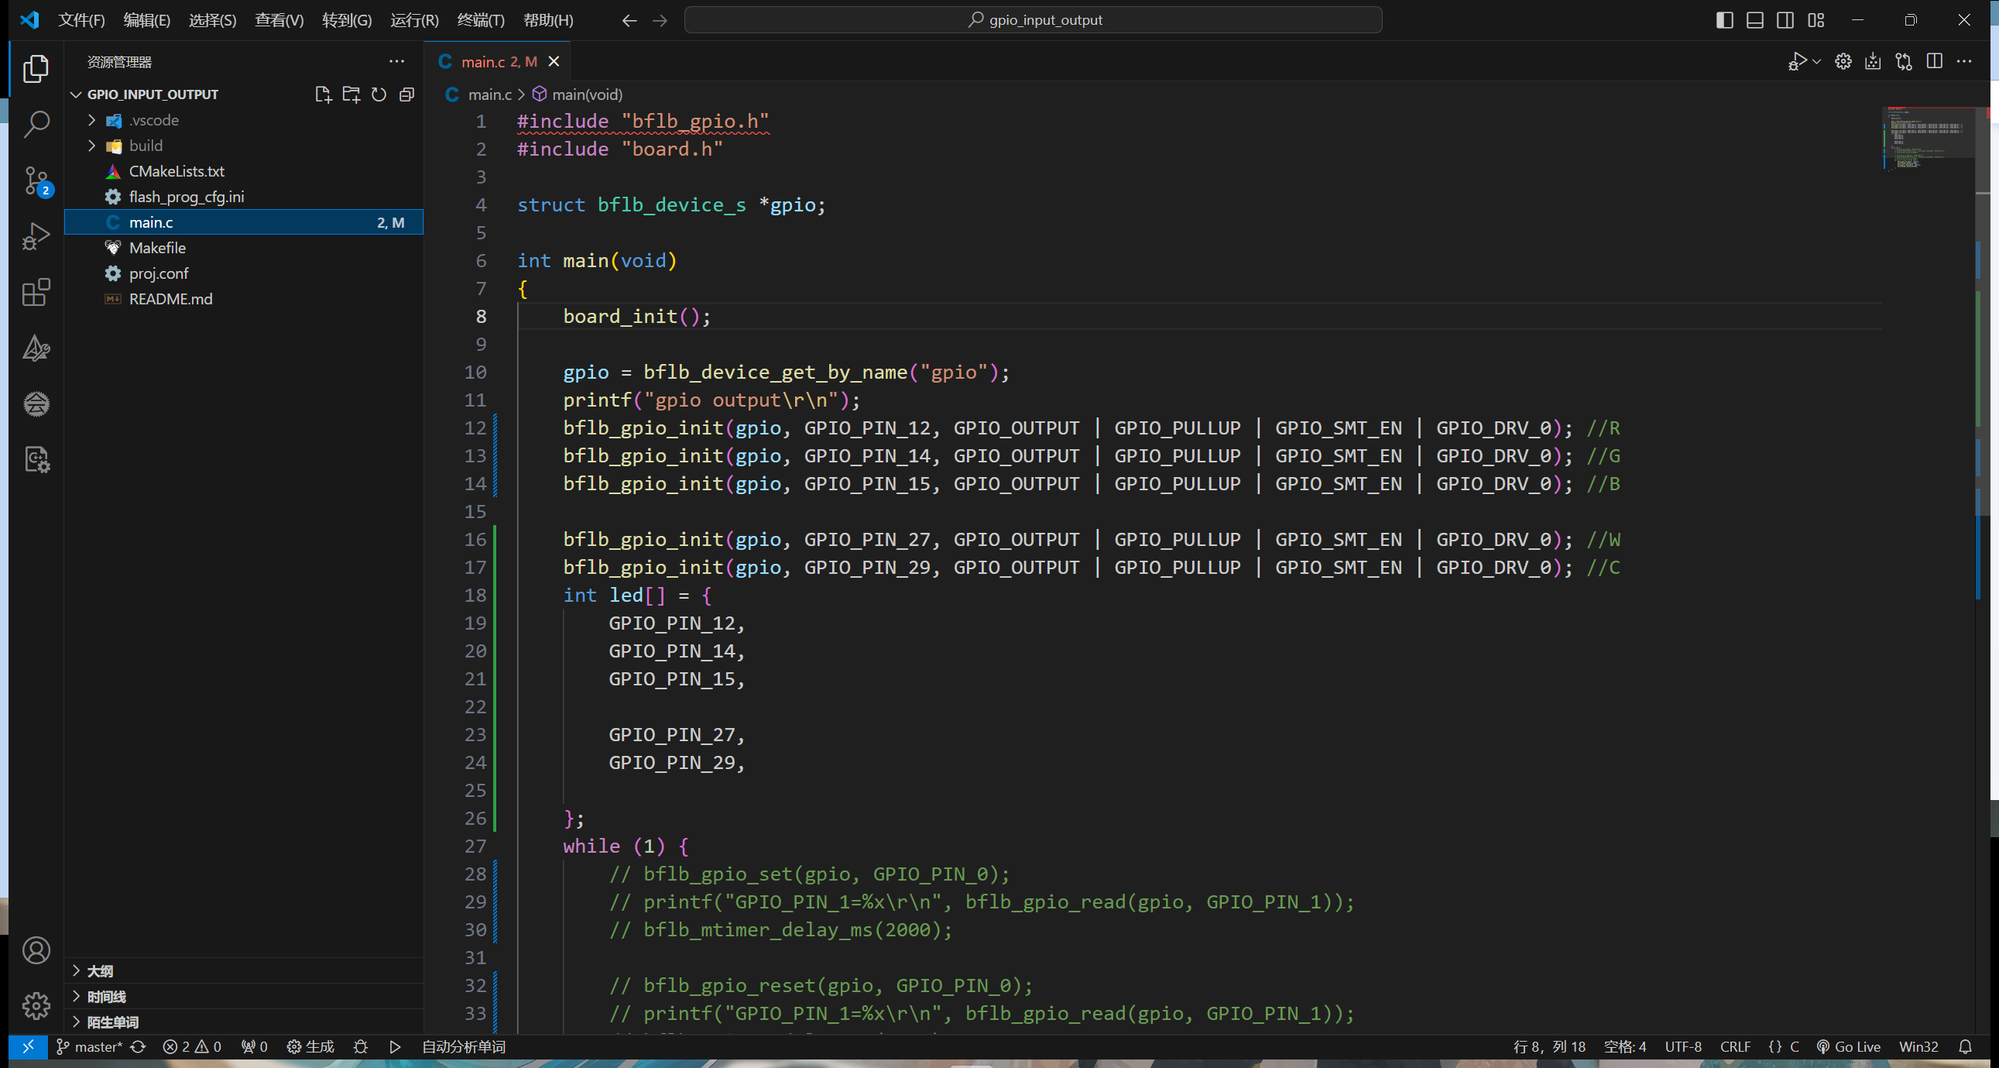
Task: Create a new file in explorer header
Action: pos(323,94)
